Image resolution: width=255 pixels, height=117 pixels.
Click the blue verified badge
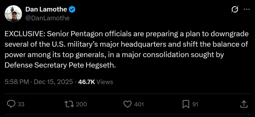pos(72,10)
